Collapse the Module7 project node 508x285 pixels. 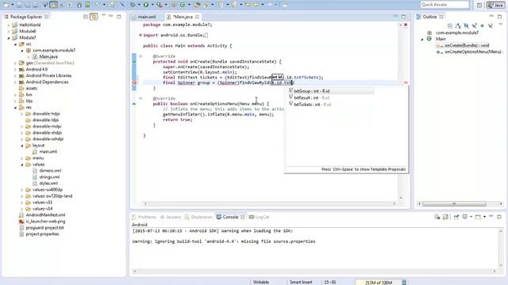pyautogui.click(x=9, y=37)
